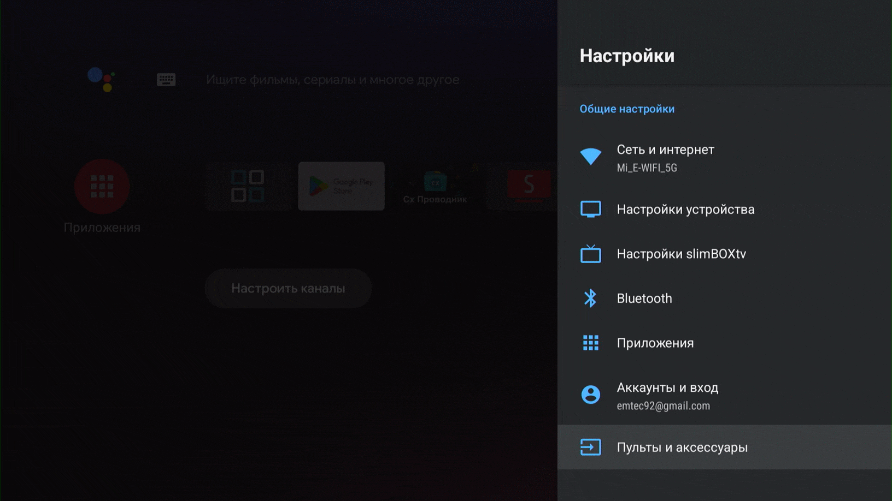
Task: Open the four-squares app tile
Action: pos(248,186)
